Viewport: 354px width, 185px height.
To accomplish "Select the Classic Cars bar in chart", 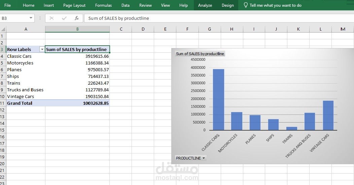I will pyautogui.click(x=218, y=99).
